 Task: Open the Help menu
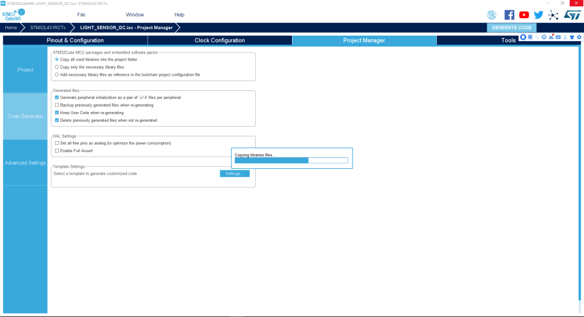click(x=179, y=15)
